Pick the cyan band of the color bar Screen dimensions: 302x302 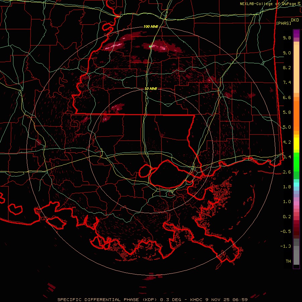pyautogui.click(x=296, y=185)
